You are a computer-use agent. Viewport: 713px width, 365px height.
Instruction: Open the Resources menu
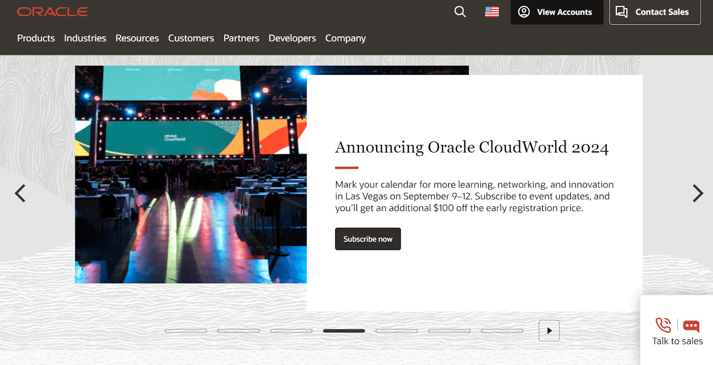coord(137,38)
